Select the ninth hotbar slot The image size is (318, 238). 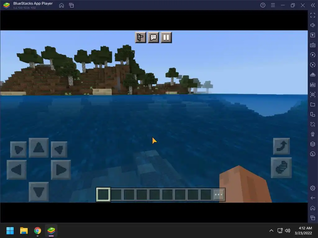pyautogui.click(x=206, y=195)
